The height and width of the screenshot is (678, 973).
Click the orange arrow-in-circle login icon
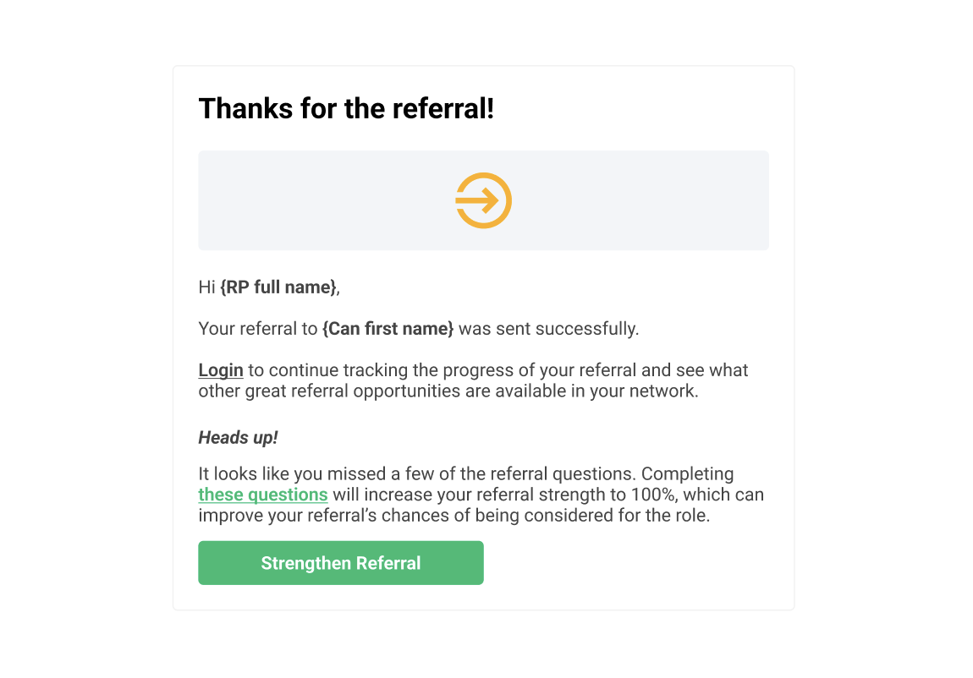coord(483,200)
